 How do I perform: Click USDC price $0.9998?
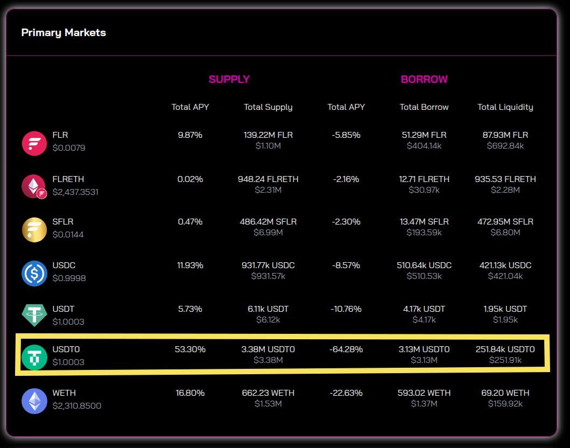point(69,278)
